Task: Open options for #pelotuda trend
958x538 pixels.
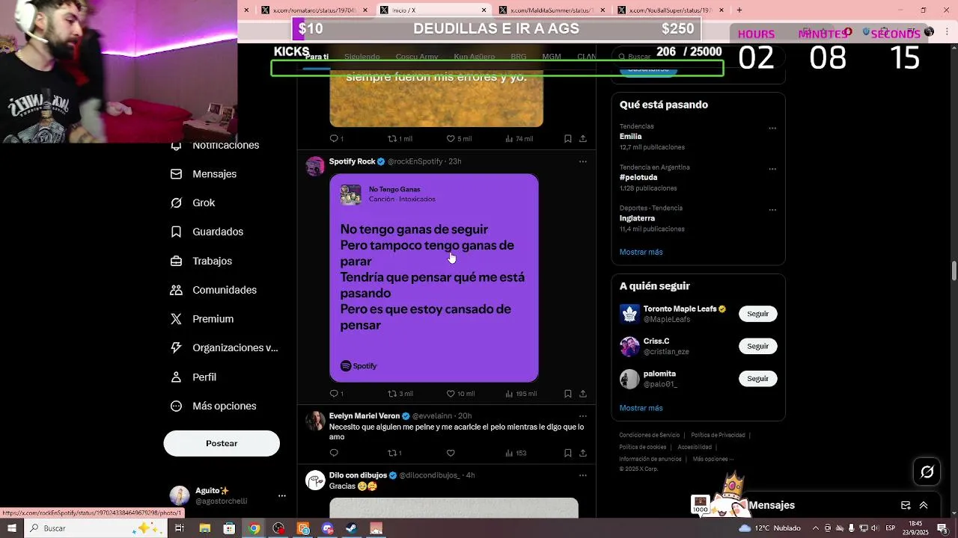Action: 772,169
